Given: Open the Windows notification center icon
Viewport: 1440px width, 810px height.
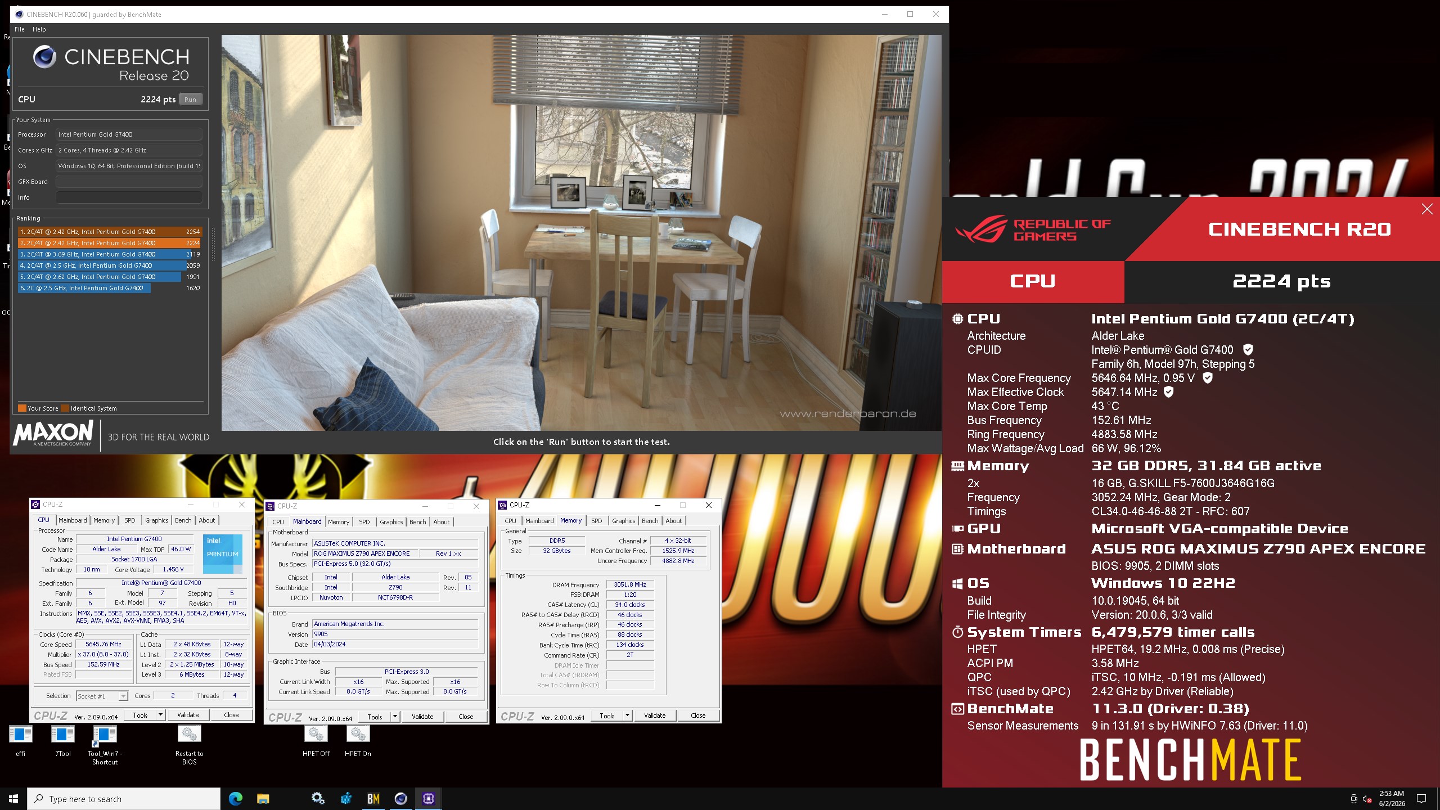Looking at the screenshot, I should [x=1421, y=799].
